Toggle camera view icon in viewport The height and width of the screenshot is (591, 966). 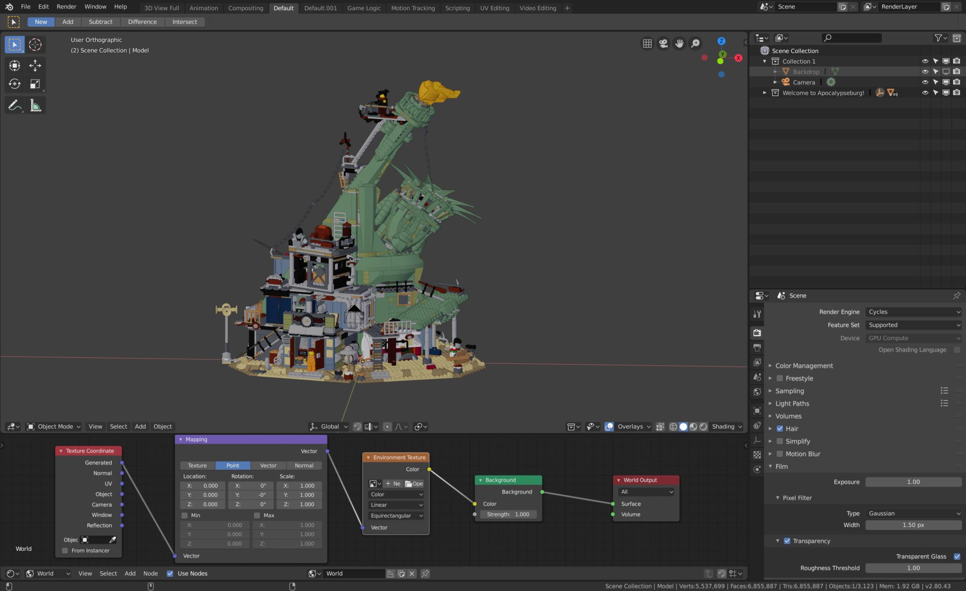coord(663,43)
